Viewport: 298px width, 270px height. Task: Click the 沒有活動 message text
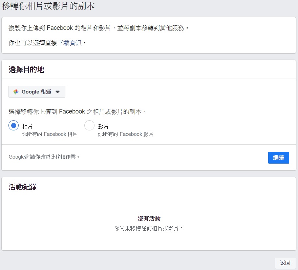coord(149,218)
